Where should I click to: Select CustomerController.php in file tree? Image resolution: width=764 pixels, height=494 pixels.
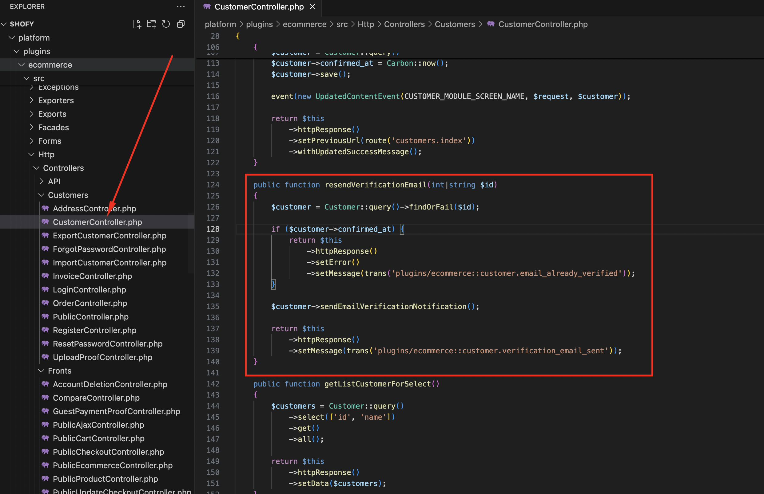coord(97,222)
